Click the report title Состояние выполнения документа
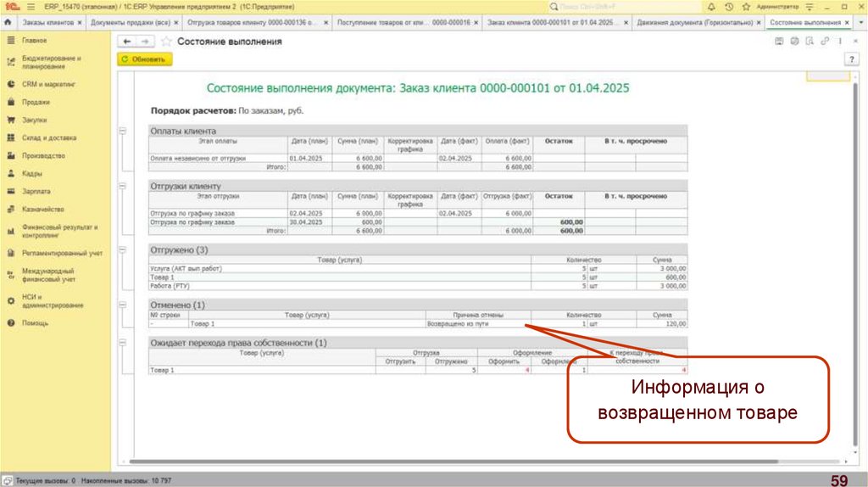The height and width of the screenshot is (487, 868). pyautogui.click(x=418, y=88)
